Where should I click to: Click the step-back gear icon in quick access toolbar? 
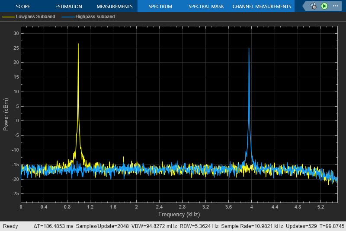click(x=313, y=6)
